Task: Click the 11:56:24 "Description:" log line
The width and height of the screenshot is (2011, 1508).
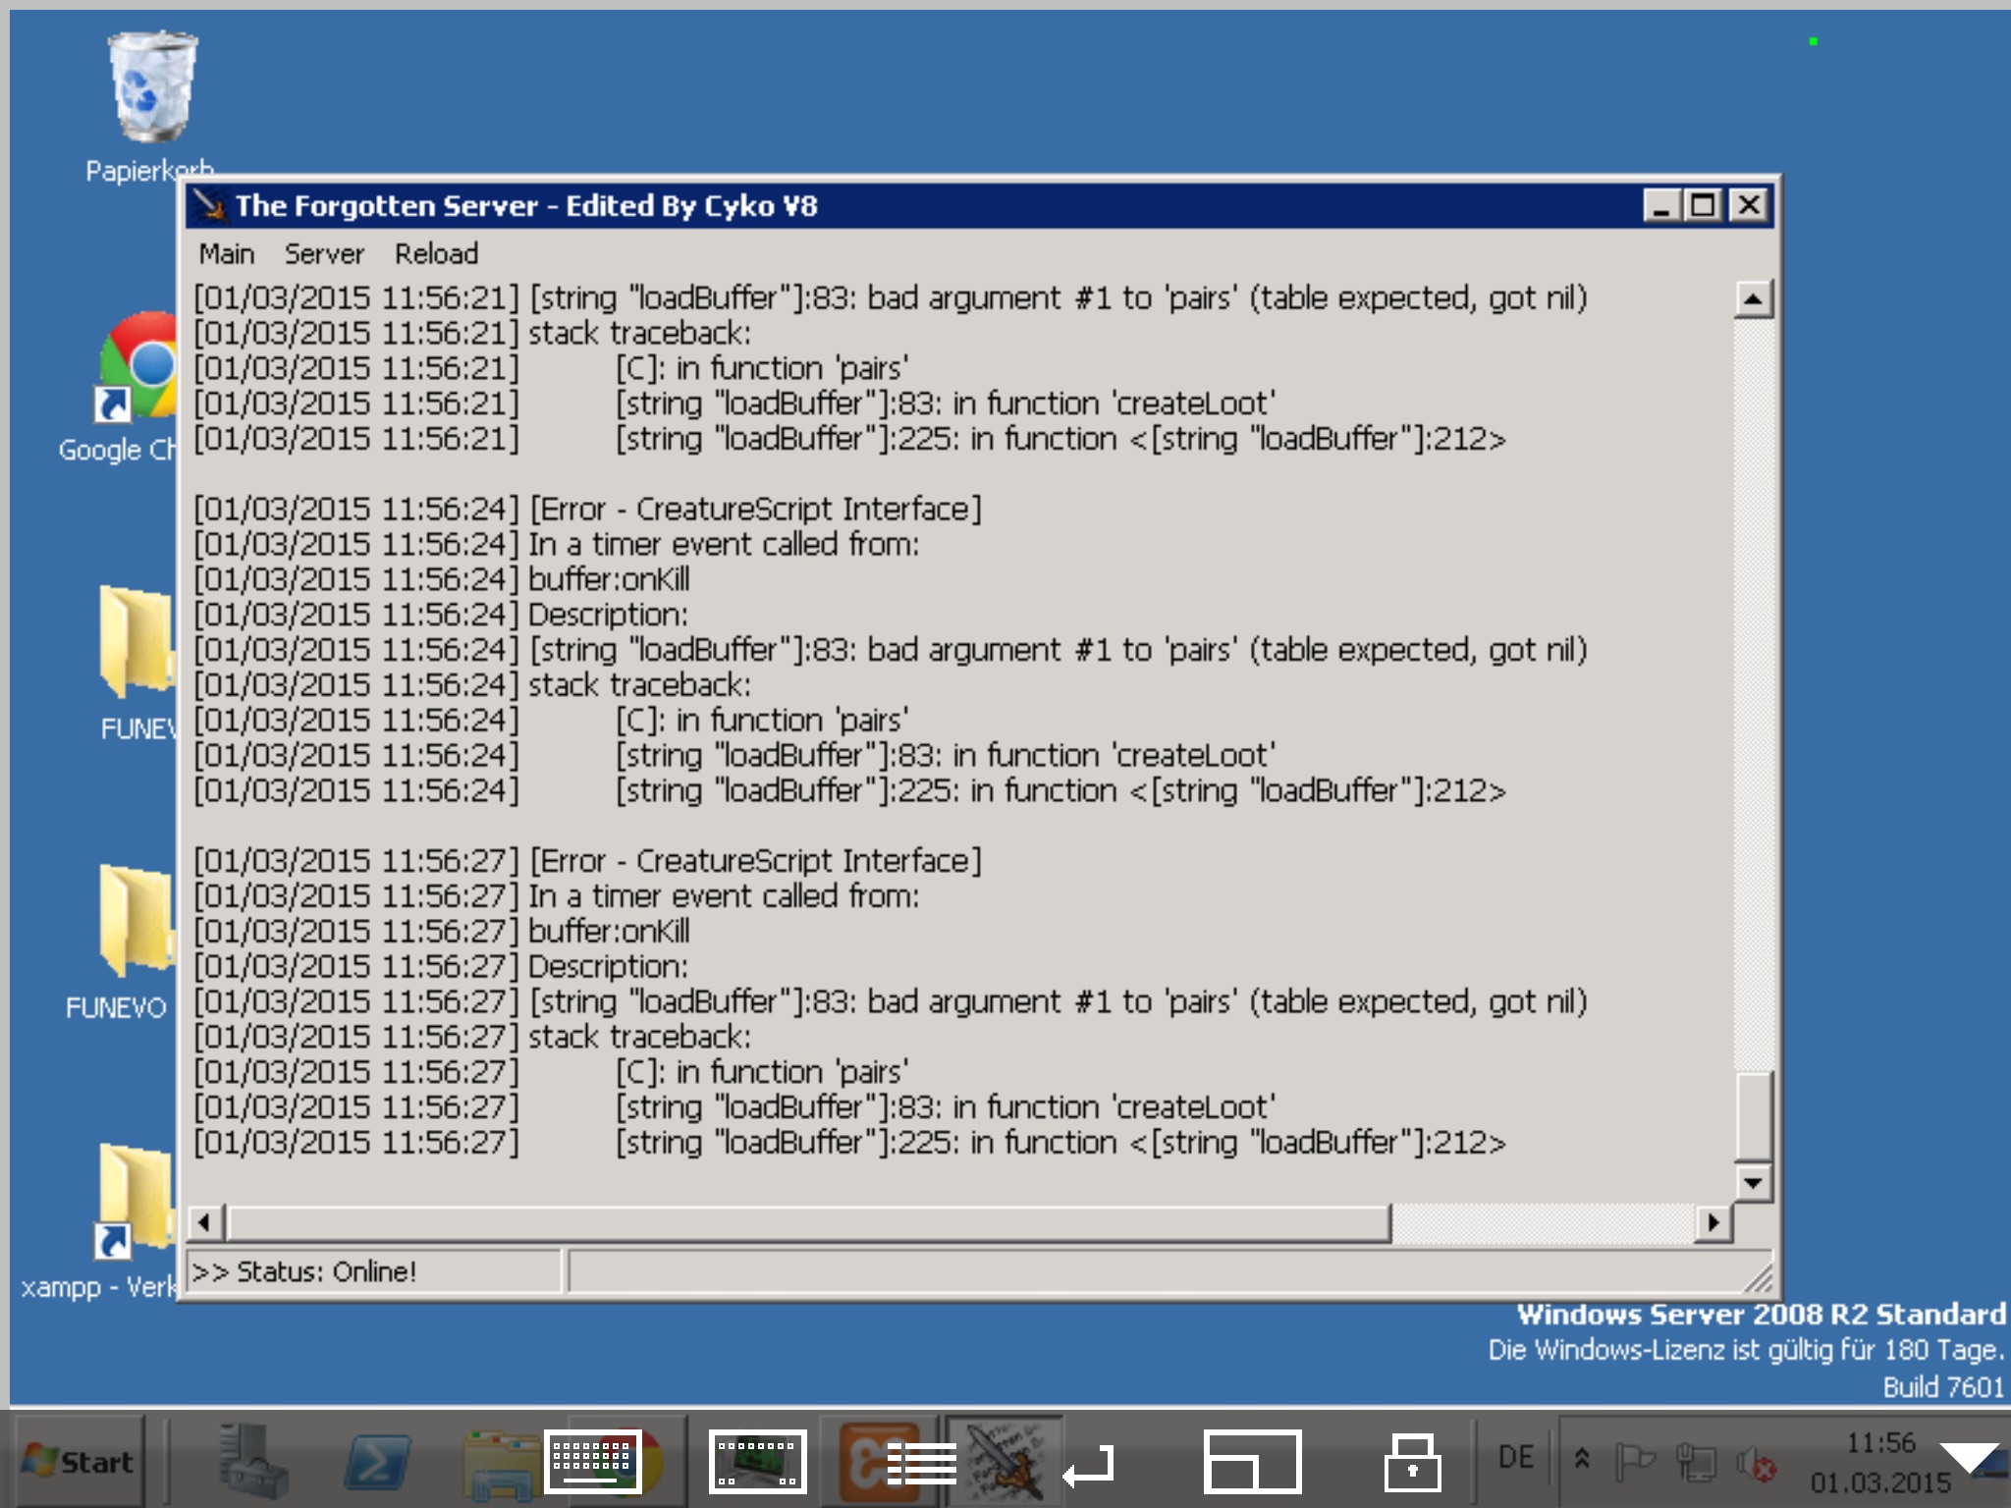Action: point(441,615)
